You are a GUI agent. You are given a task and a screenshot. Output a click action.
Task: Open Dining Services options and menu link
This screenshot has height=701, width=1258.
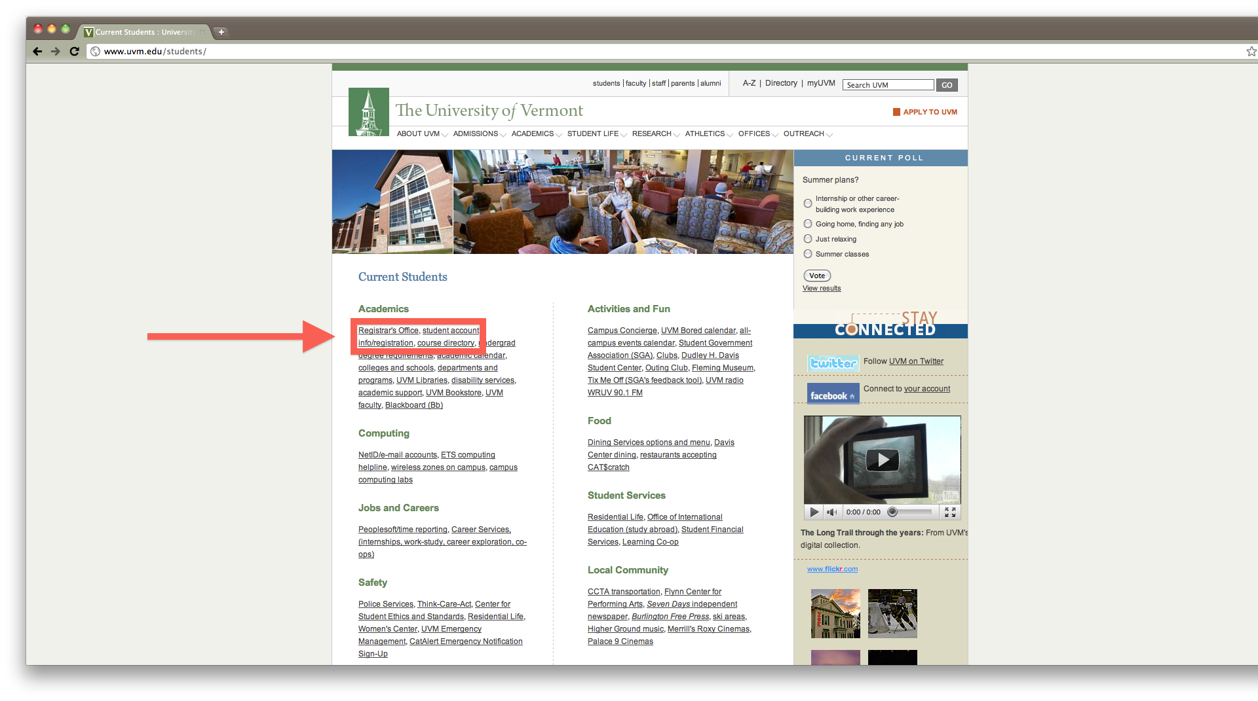(x=649, y=442)
